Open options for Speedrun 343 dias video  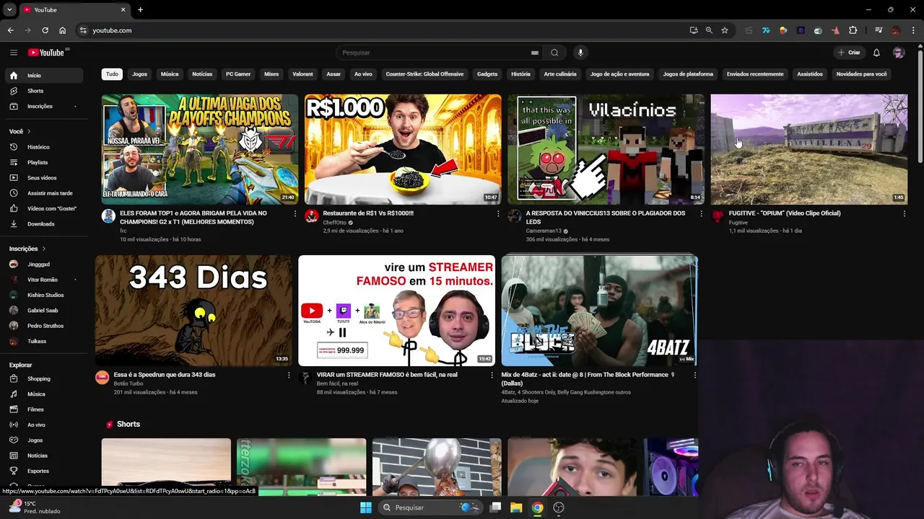tap(289, 375)
